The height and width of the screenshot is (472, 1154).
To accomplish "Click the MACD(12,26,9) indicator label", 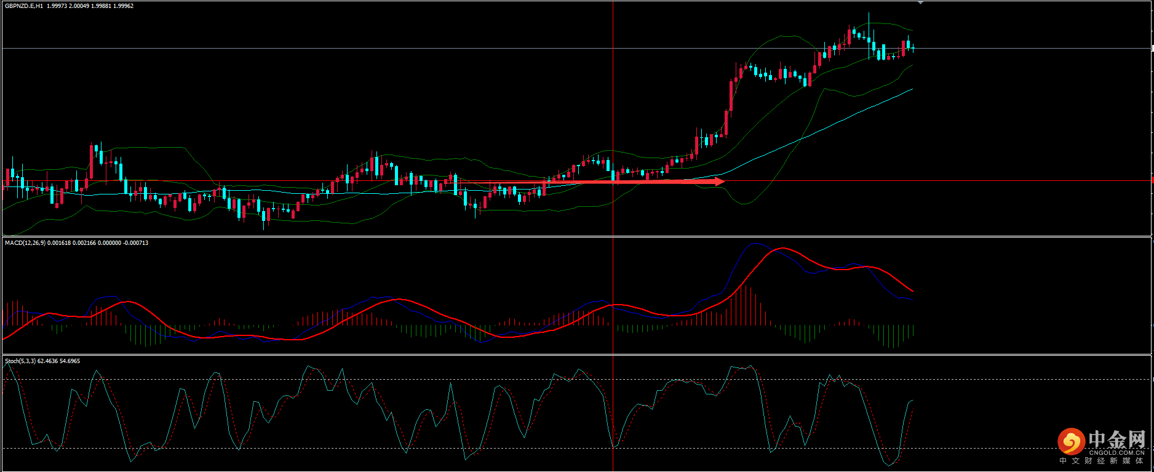I will (25, 243).
